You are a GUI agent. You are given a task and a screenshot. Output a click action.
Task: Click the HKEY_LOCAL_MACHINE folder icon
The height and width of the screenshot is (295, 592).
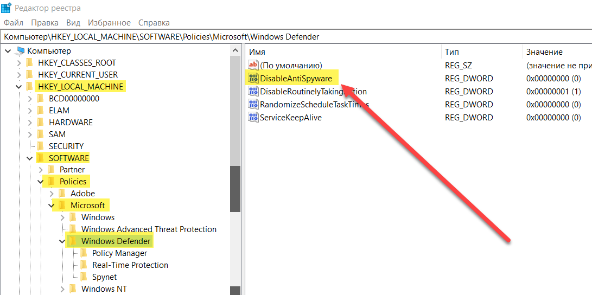tap(29, 87)
